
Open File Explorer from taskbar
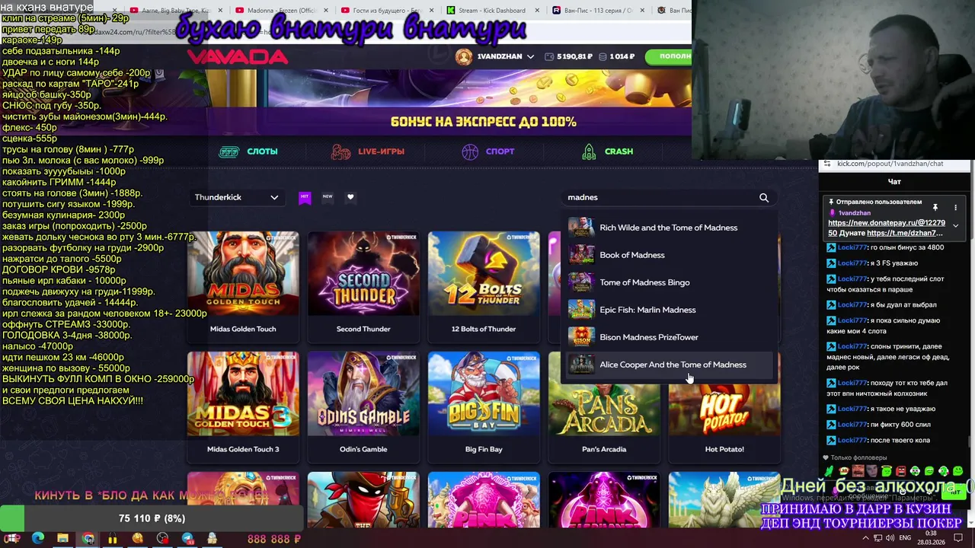(62, 538)
